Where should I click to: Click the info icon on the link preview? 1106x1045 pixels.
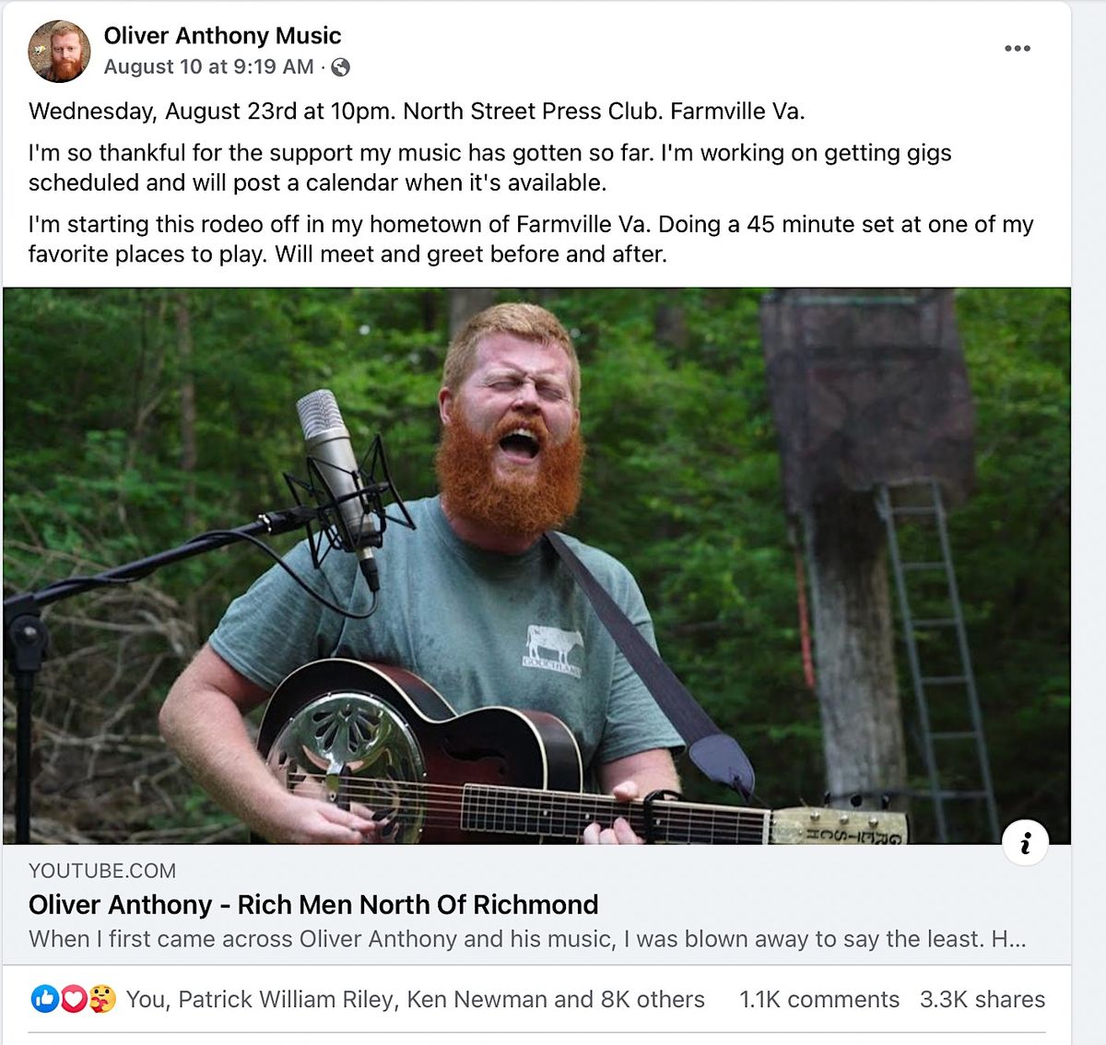tap(1025, 842)
